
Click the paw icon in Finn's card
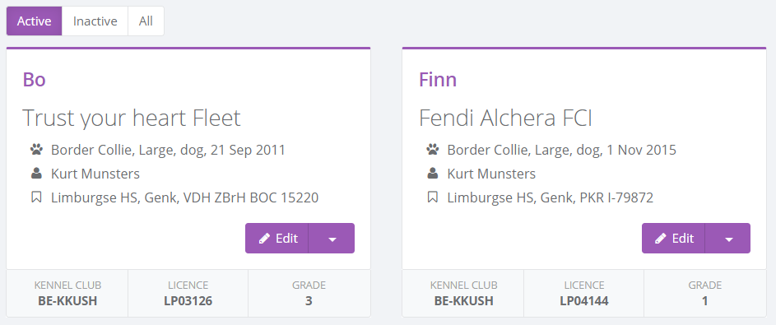[x=433, y=150]
